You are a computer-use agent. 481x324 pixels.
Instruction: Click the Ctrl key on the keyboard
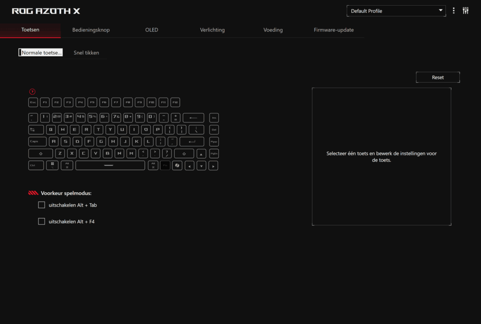[x=36, y=166]
